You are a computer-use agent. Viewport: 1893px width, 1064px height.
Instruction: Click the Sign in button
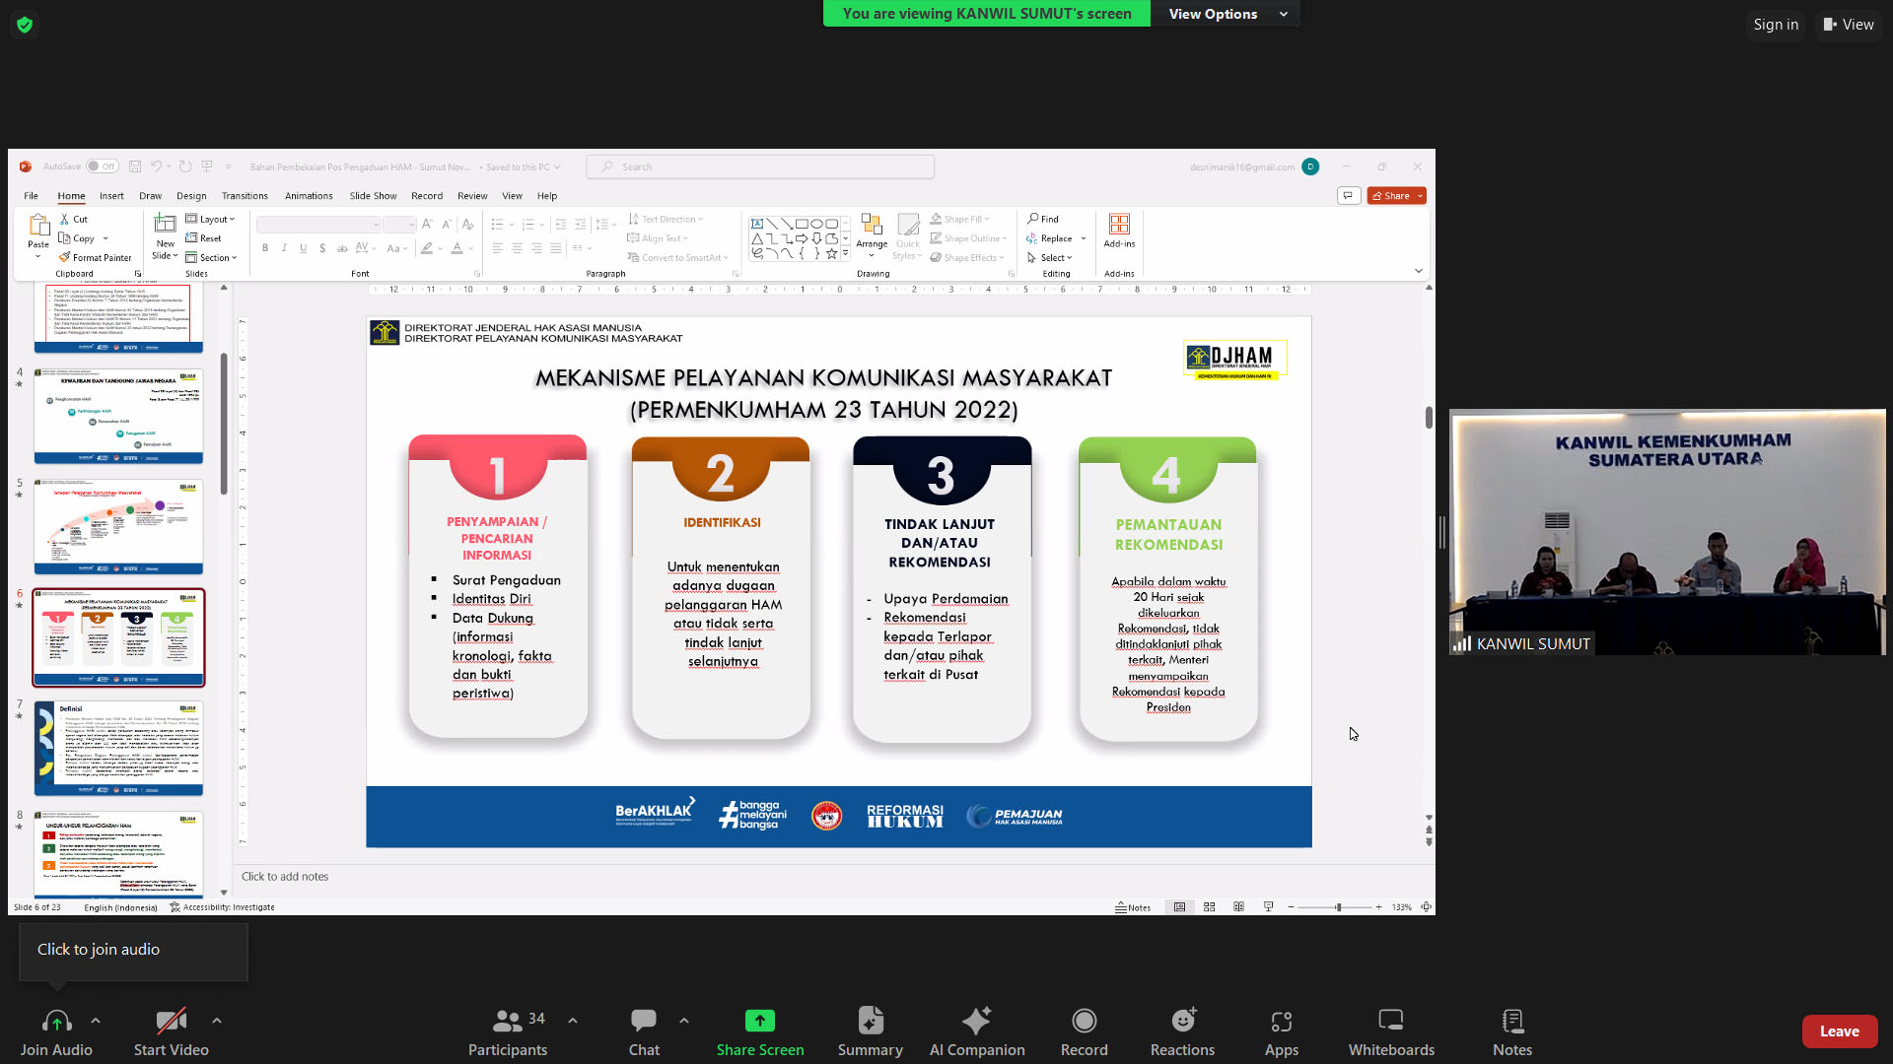[x=1775, y=25]
